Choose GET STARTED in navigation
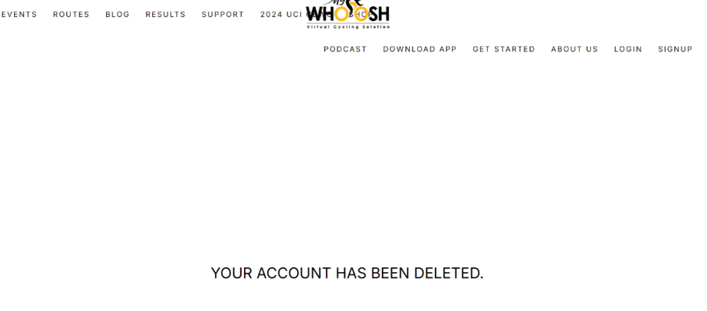707x311 pixels. (503, 49)
